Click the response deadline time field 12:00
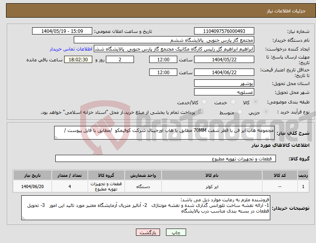Screen dimensions: 316x243 coord(163,60)
